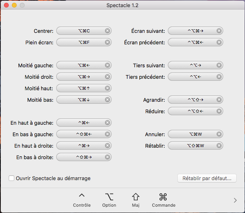Edit the Rétablir shortcut field
The image size is (245, 213).
point(196,146)
